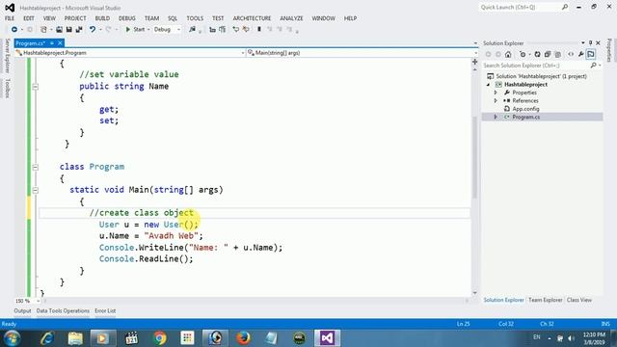Expand the Program.cs node
The height and width of the screenshot is (347, 617).
tap(496, 117)
